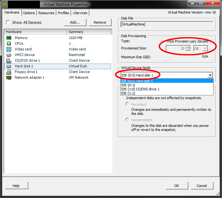Collapse the Virtual Device Node dropdown arrow

pyautogui.click(x=210, y=75)
